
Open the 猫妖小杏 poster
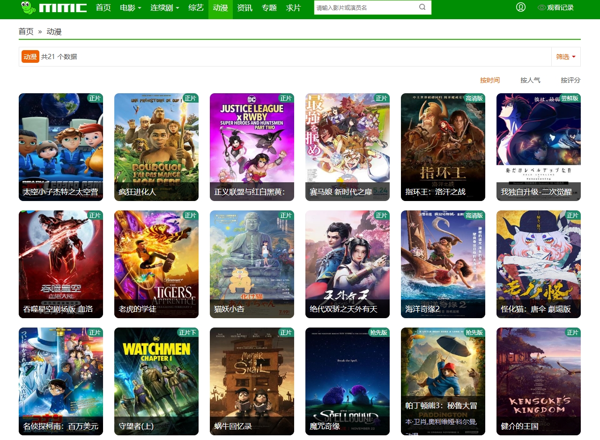252,264
